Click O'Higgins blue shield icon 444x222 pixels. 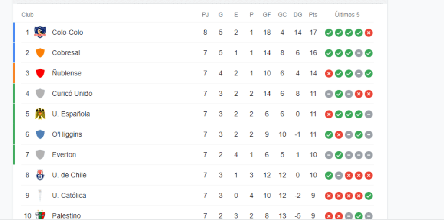pyautogui.click(x=40, y=134)
